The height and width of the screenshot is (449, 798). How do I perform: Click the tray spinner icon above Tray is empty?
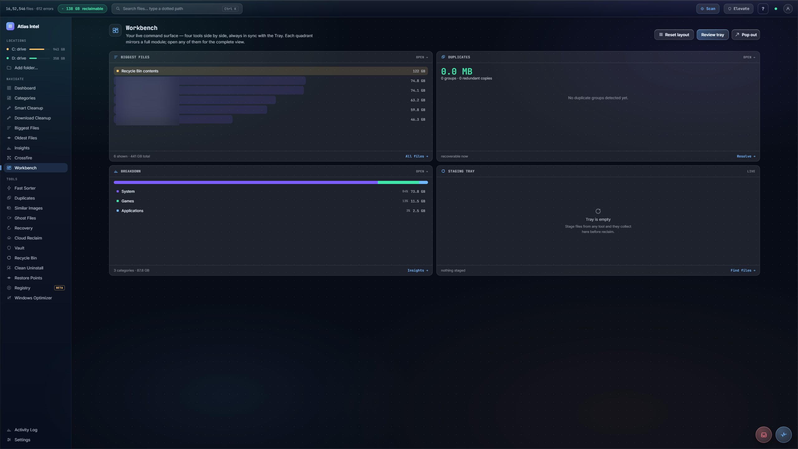click(598, 211)
